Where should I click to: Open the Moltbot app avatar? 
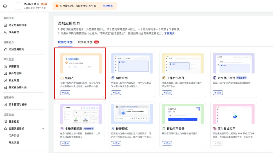coord(19,6)
